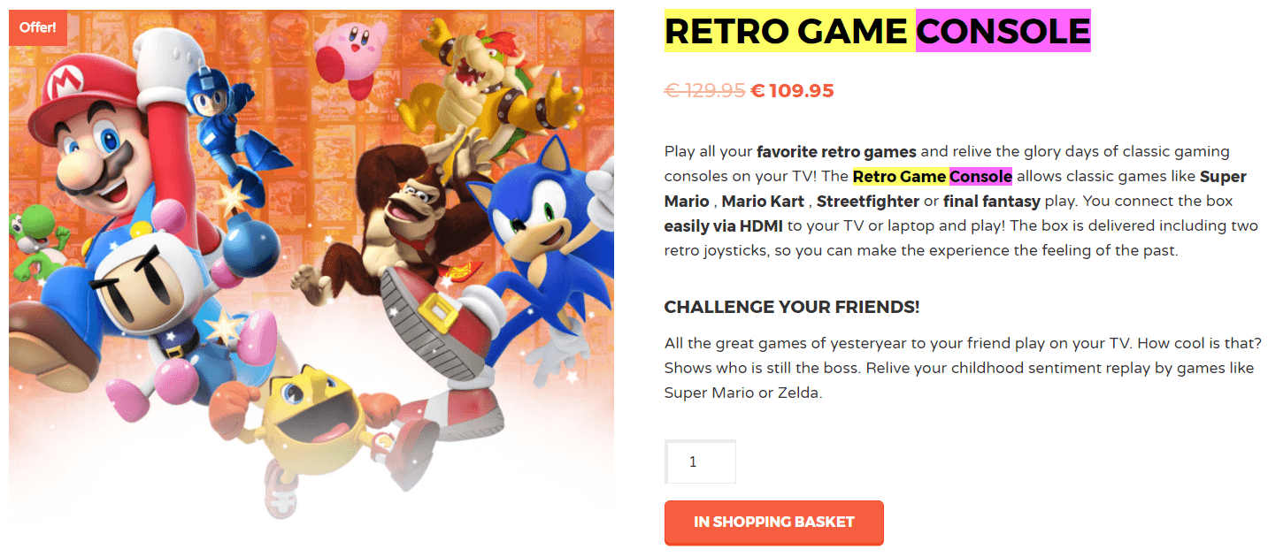Image resolution: width=1268 pixels, height=557 pixels.
Task: Click the struck-through price € 129.95
Action: click(704, 90)
